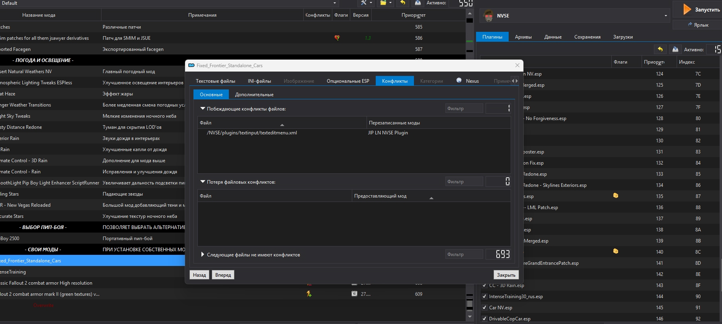Click the lightning-plus conflict flag icon

309,294
